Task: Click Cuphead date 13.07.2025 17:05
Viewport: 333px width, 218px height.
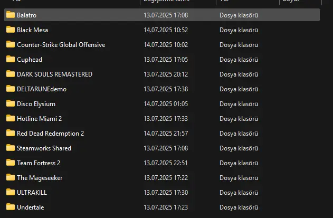Action: (x=166, y=60)
